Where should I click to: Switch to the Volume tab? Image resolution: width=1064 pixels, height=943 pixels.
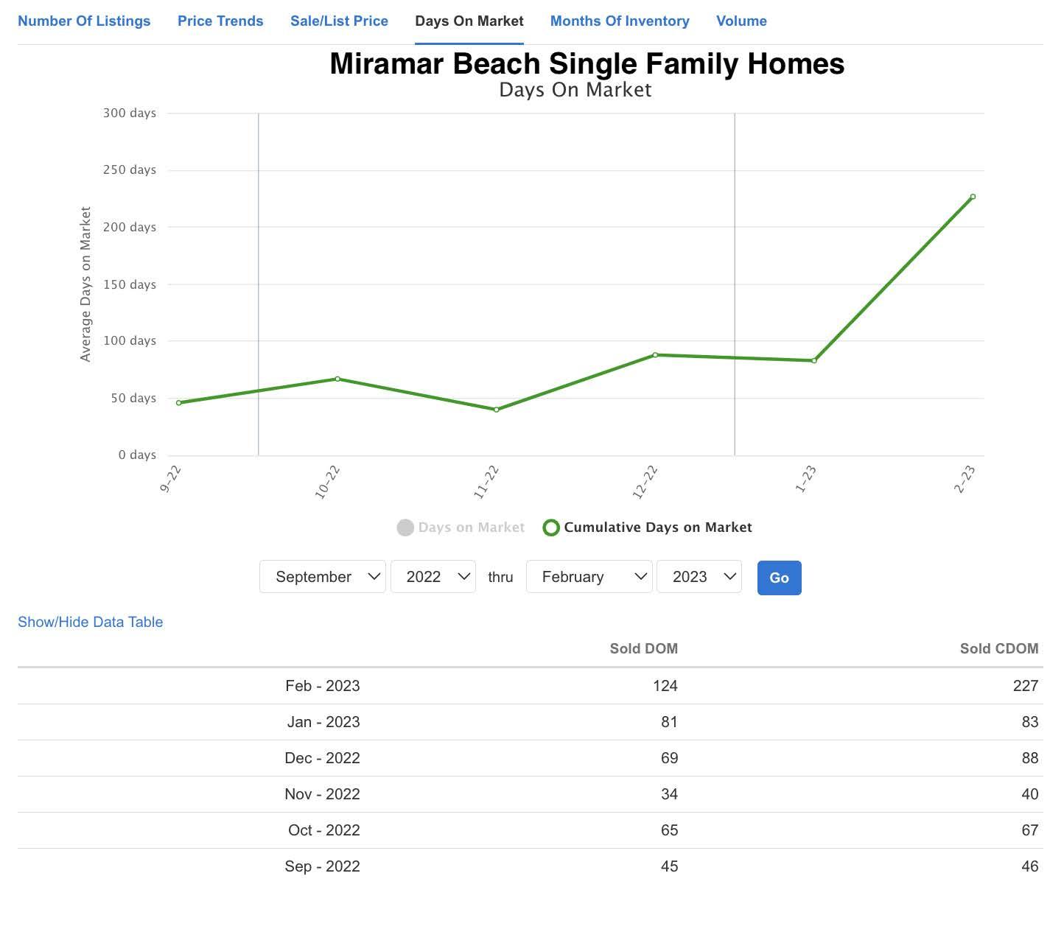pos(741,21)
